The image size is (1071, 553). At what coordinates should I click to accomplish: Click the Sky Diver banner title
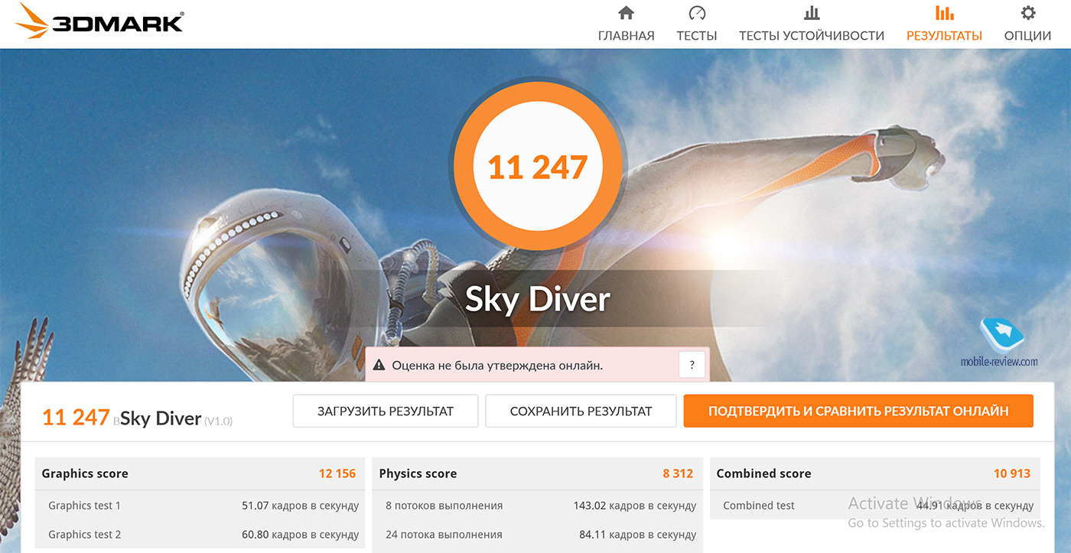pos(537,299)
